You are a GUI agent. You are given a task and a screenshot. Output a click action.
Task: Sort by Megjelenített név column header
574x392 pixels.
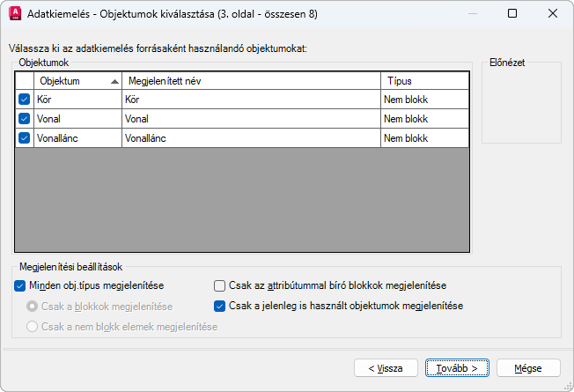(251, 81)
